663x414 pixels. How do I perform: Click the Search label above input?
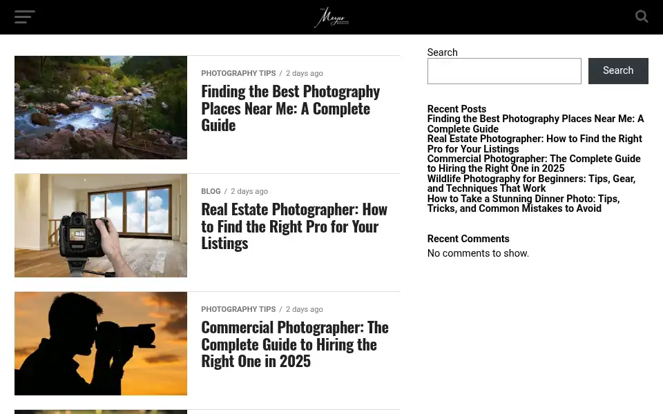442,52
